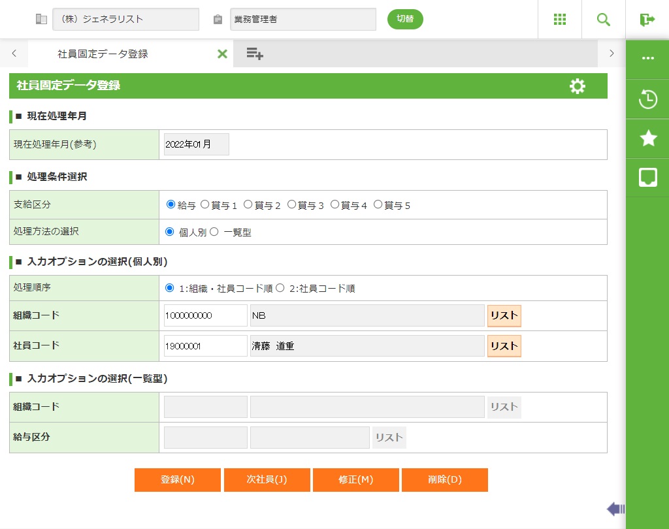Click the search magnifier icon
Screen dimensions: 669x529
pos(603,20)
